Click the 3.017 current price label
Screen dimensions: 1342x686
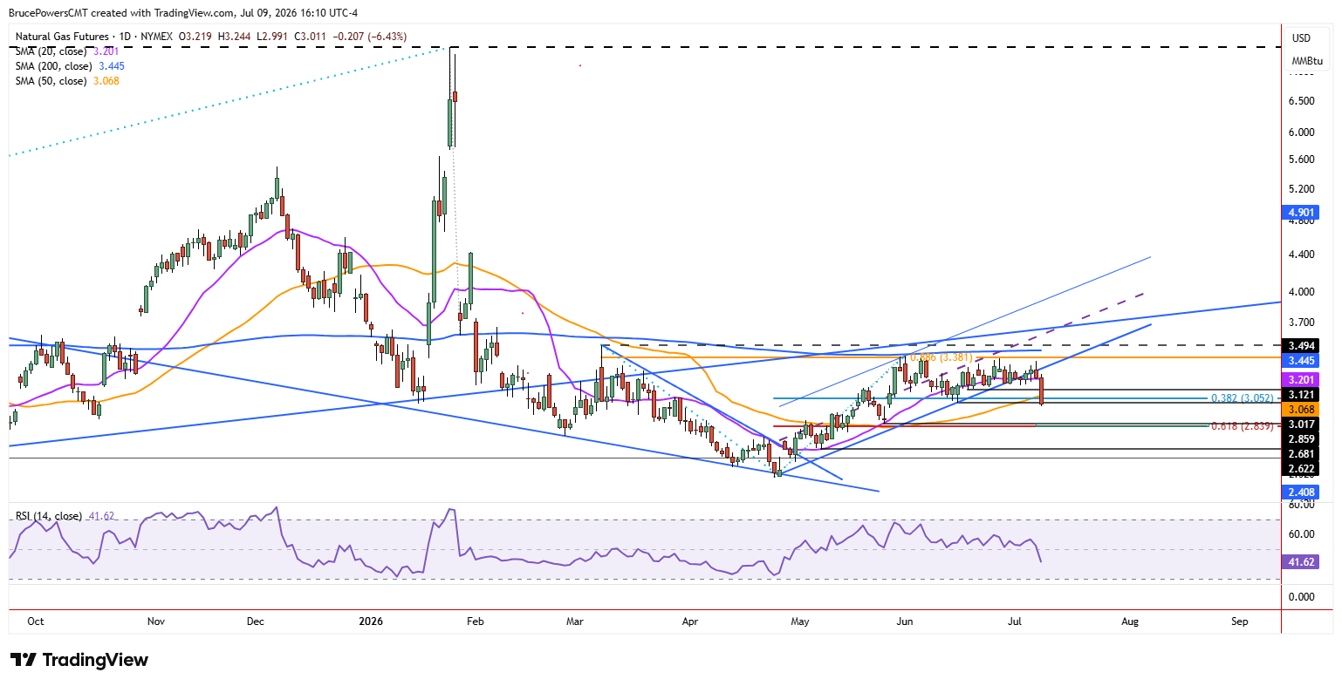pyautogui.click(x=1302, y=425)
